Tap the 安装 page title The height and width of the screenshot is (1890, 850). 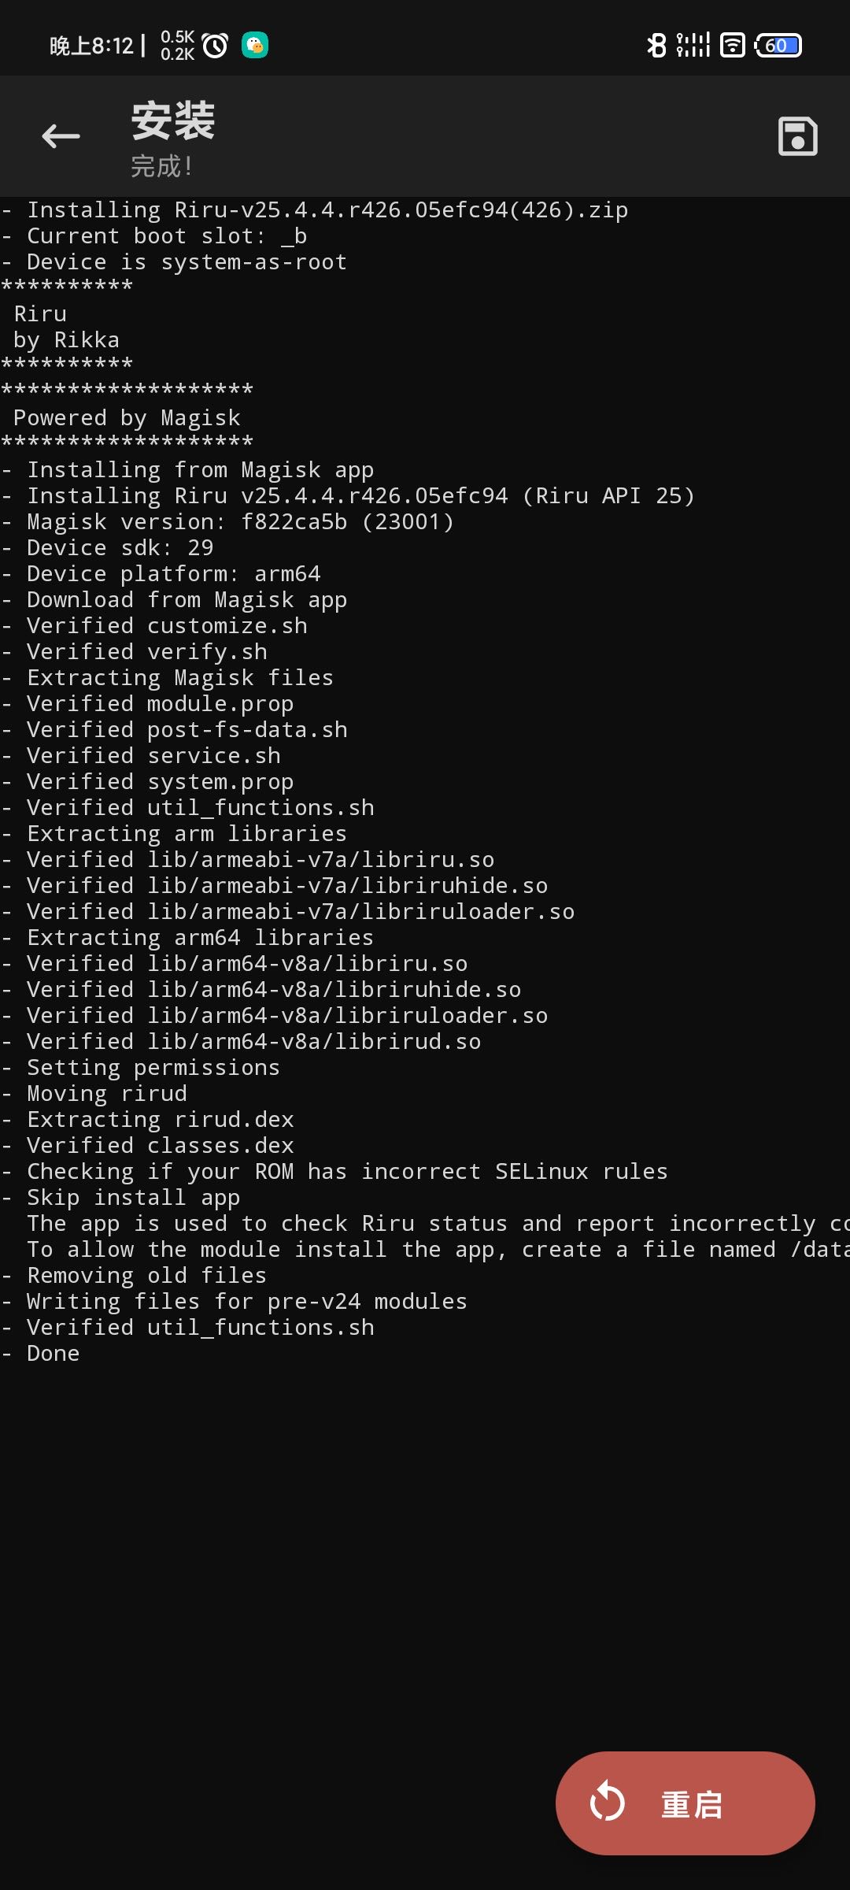173,120
